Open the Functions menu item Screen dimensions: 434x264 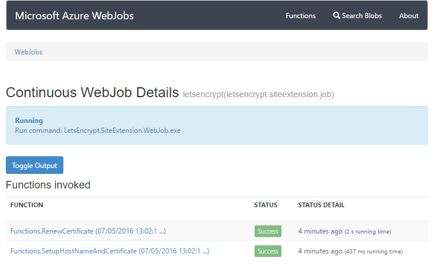coord(301,16)
